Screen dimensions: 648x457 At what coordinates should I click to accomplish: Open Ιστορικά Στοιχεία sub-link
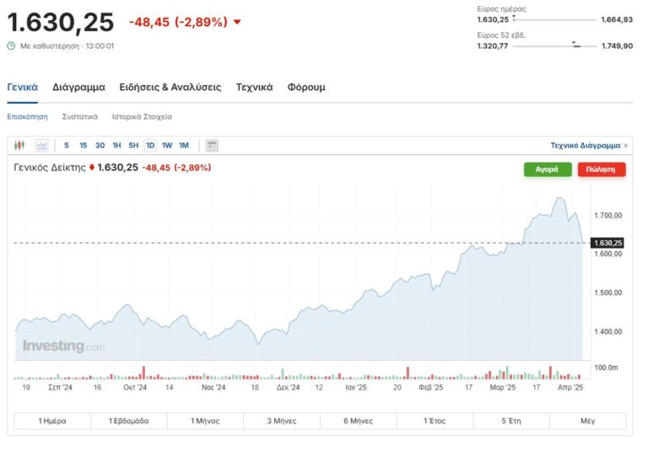pos(142,116)
